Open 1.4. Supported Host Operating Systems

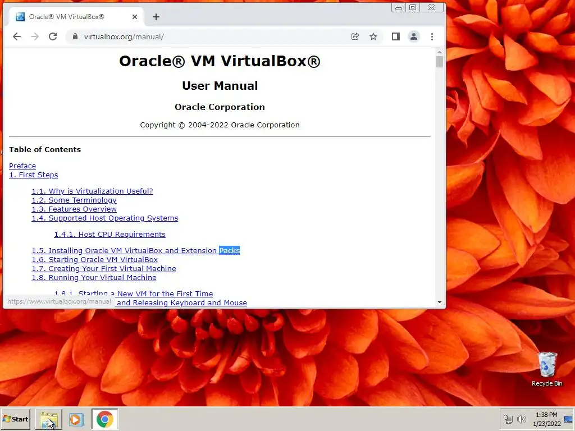tap(105, 218)
